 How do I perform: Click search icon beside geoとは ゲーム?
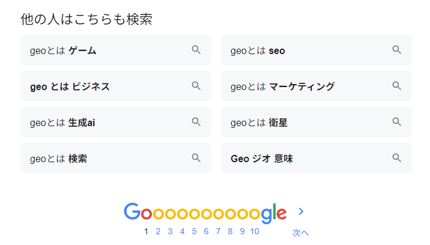pyautogui.click(x=196, y=50)
